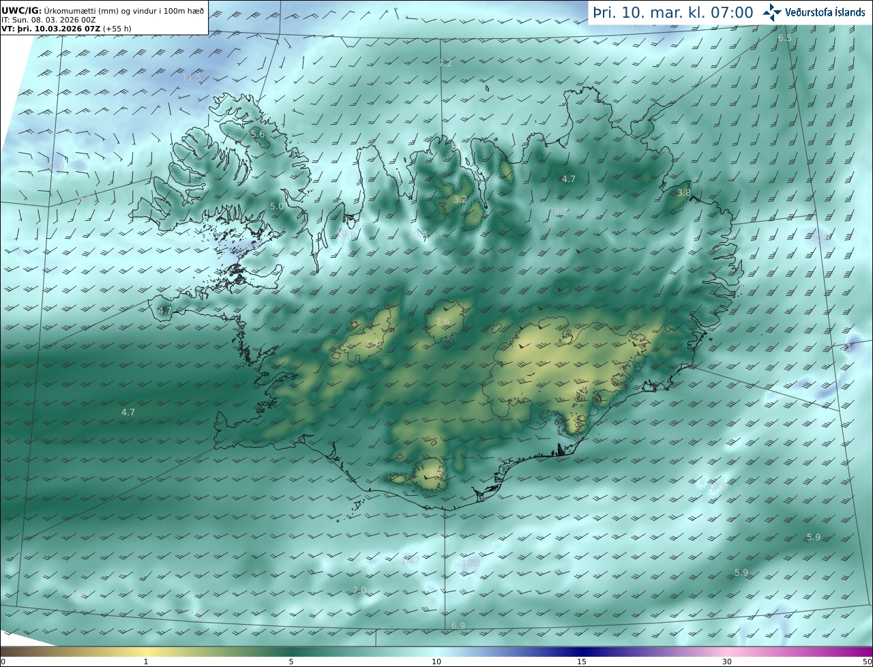The image size is (873, 667).
Task: Click the 6.9 value on the map
Action: point(458,625)
